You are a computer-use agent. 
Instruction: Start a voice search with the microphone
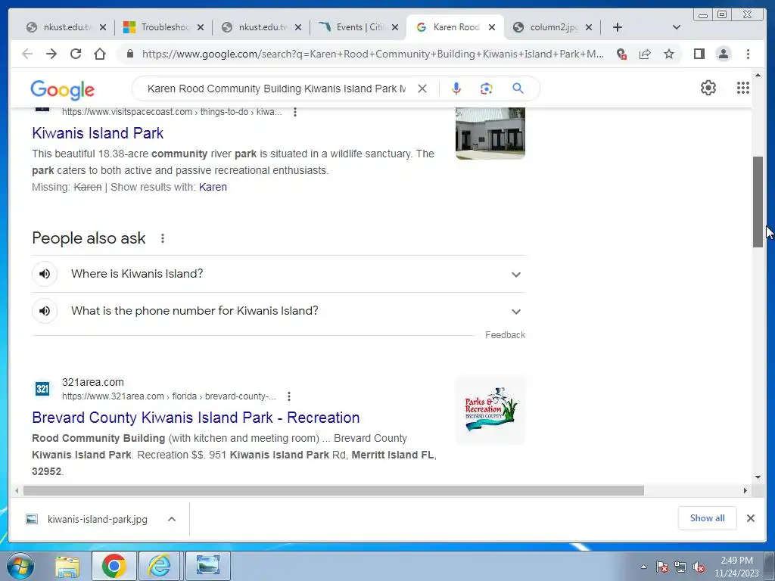point(456,89)
